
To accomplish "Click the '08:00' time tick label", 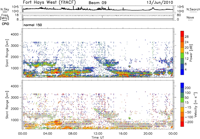I will click(x=73, y=134).
